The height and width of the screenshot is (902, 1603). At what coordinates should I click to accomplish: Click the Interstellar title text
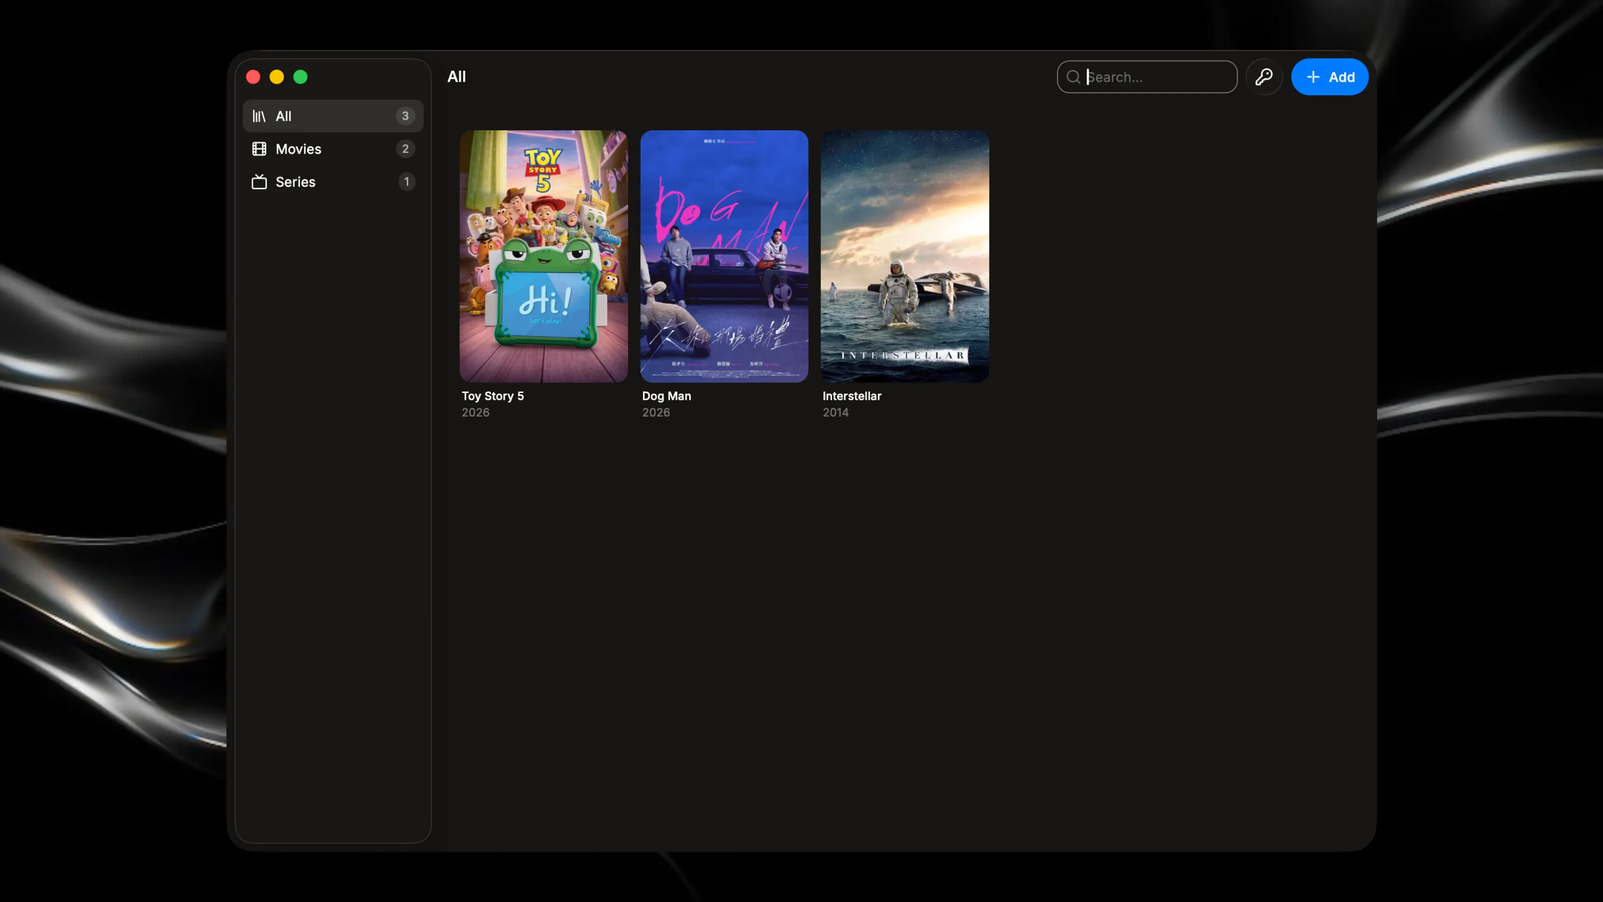[852, 396]
